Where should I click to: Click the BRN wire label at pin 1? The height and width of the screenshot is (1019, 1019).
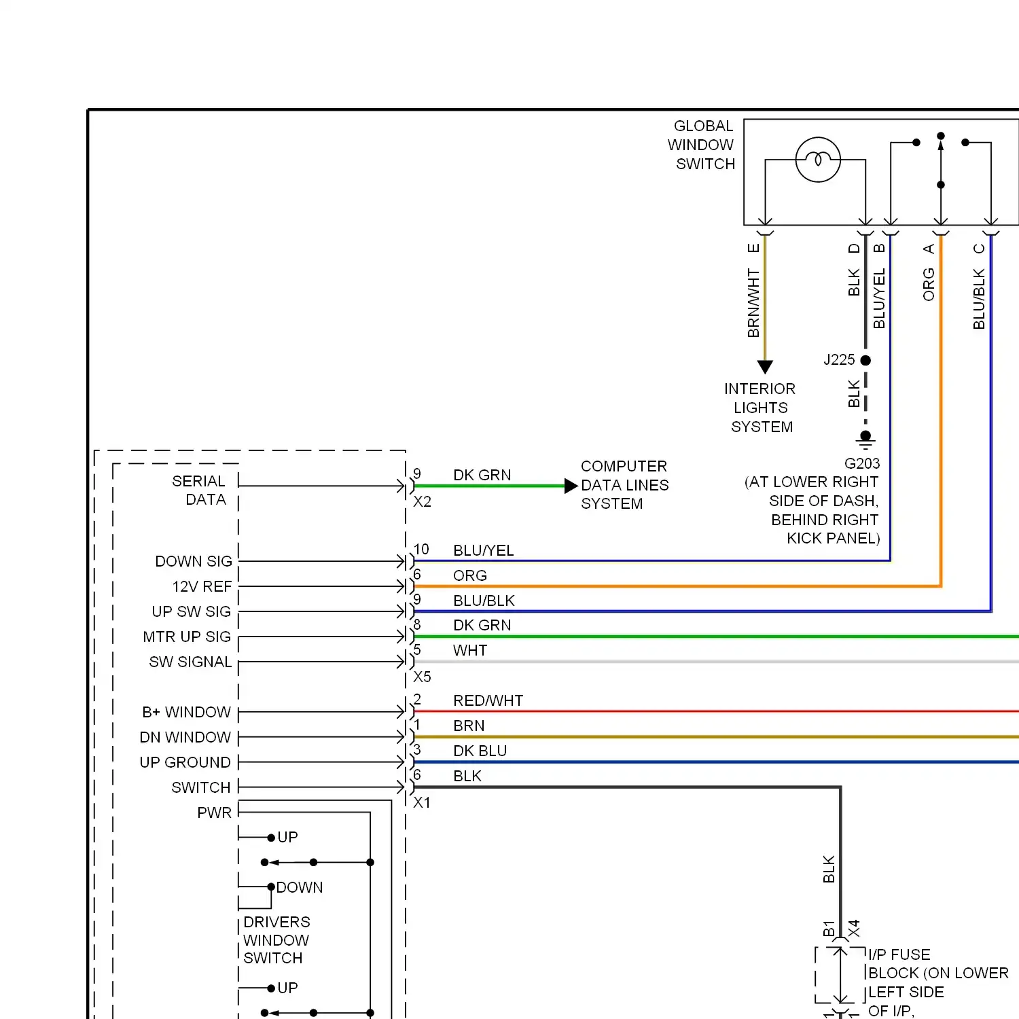pyautogui.click(x=469, y=726)
